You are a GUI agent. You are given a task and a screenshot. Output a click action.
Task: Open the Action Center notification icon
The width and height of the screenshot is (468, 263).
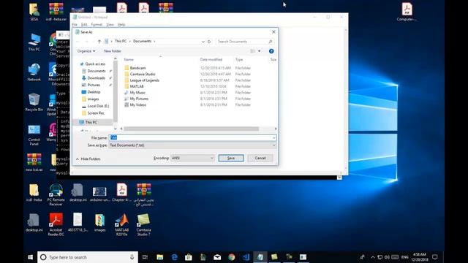tap(435, 257)
